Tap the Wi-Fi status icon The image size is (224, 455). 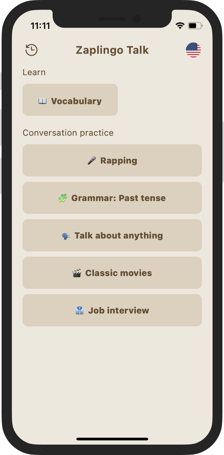click(x=180, y=25)
